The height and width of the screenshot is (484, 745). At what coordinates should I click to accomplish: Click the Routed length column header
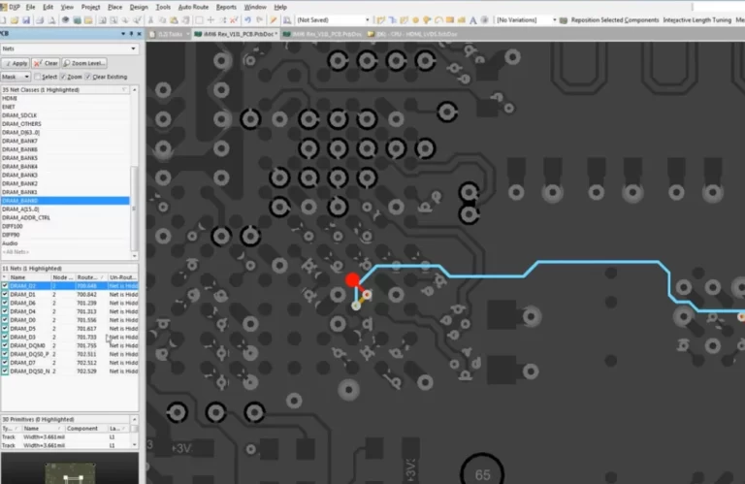tap(91, 277)
